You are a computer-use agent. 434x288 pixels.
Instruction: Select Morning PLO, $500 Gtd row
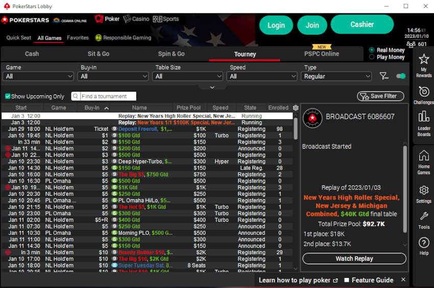(x=147, y=233)
